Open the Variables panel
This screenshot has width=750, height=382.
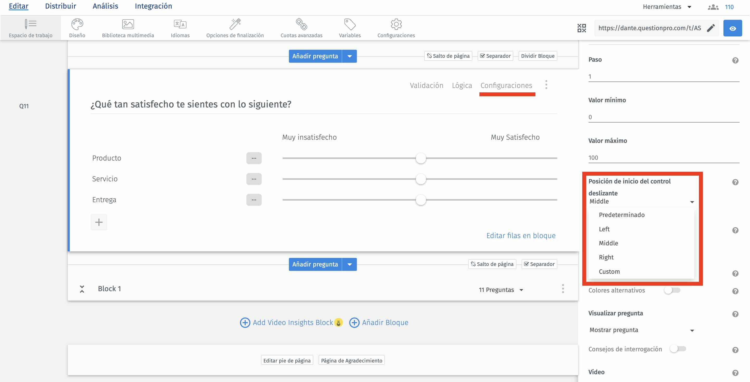click(x=349, y=28)
